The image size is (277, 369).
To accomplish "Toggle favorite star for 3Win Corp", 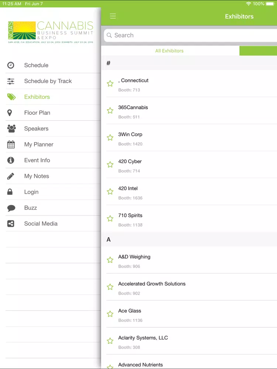I will pos(110,138).
